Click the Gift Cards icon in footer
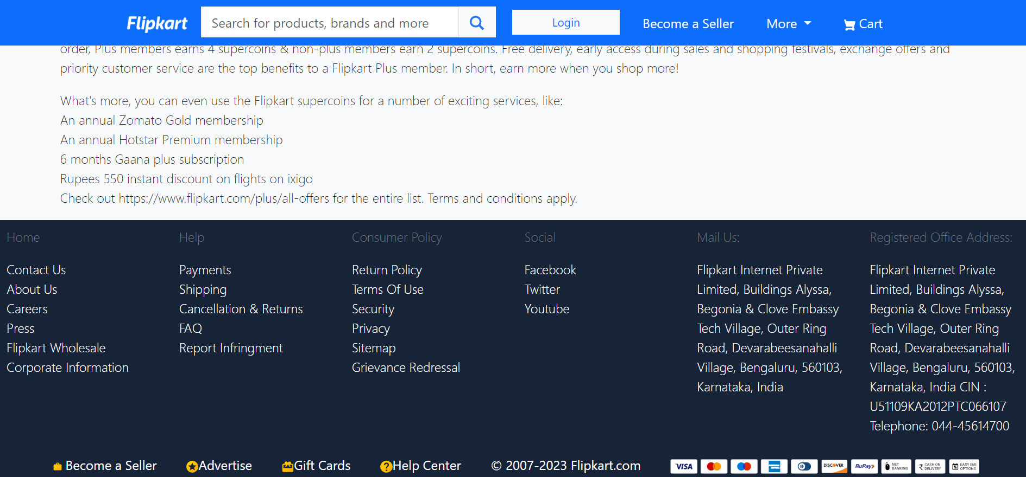Viewport: 1026px width, 477px height. pos(288,466)
